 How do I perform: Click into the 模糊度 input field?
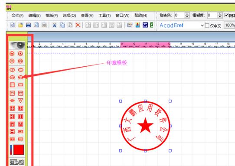[x=212, y=15]
